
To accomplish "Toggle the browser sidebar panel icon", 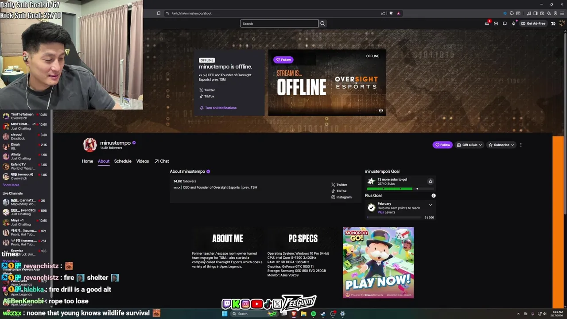I will (x=535, y=13).
